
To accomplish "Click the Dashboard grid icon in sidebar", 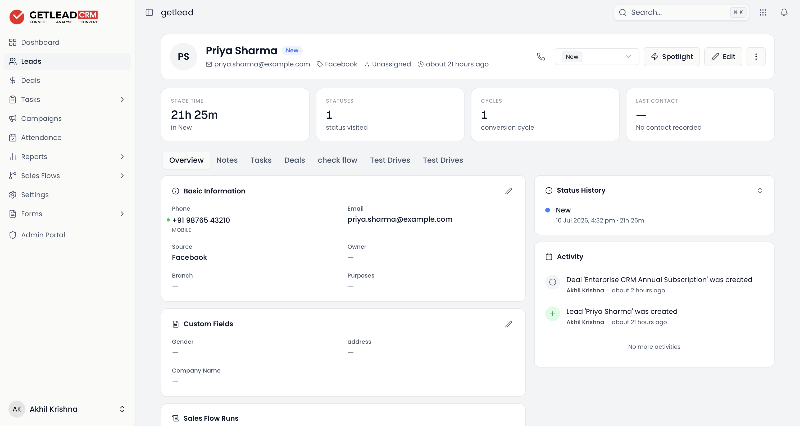I will pos(12,42).
